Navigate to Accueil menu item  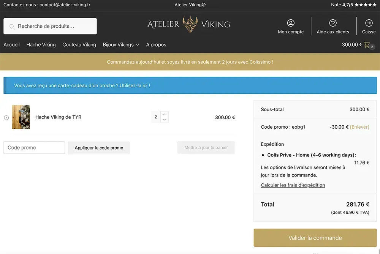(x=11, y=45)
